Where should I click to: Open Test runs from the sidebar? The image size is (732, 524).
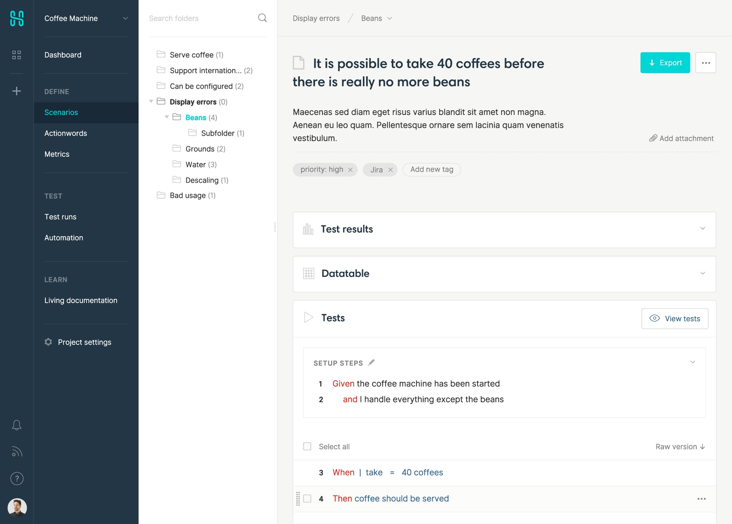60,217
